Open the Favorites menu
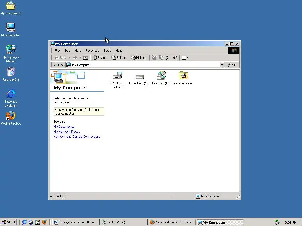Viewport: 302px width, 226px height. (x=92, y=51)
